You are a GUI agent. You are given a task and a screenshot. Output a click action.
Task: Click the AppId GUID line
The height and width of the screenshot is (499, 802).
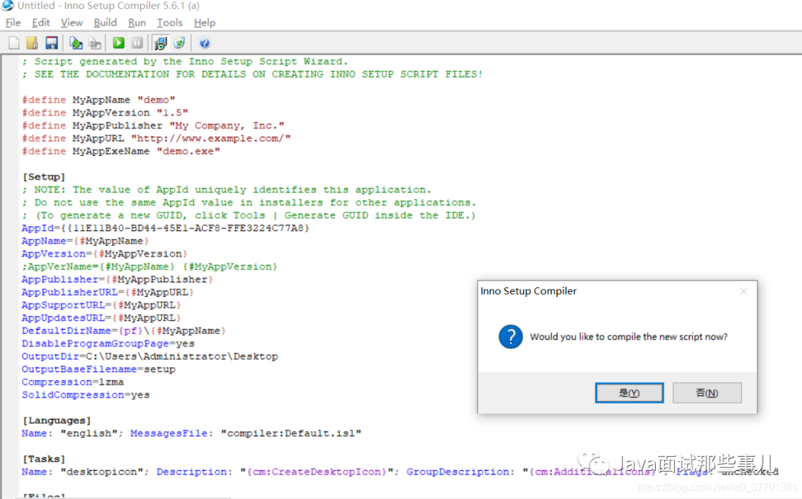click(165, 228)
